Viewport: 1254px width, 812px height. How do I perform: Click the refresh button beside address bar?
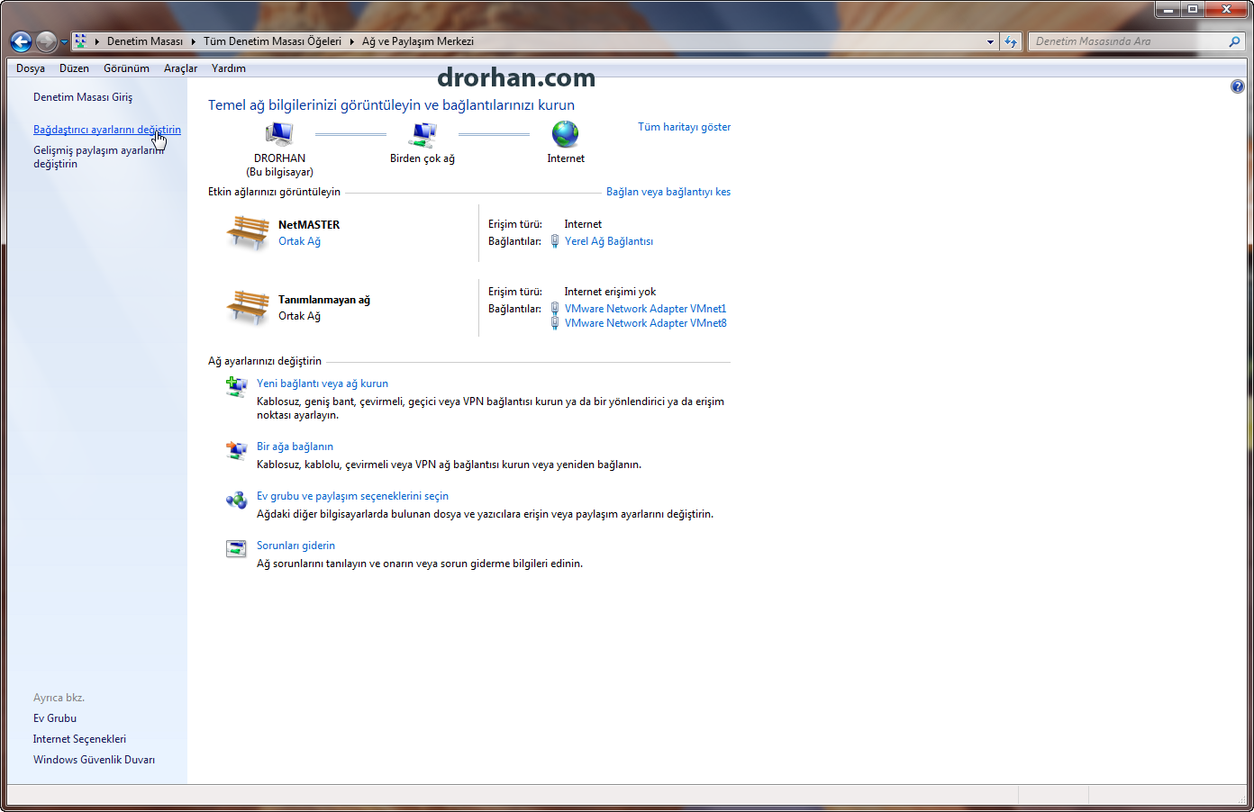pos(1011,41)
